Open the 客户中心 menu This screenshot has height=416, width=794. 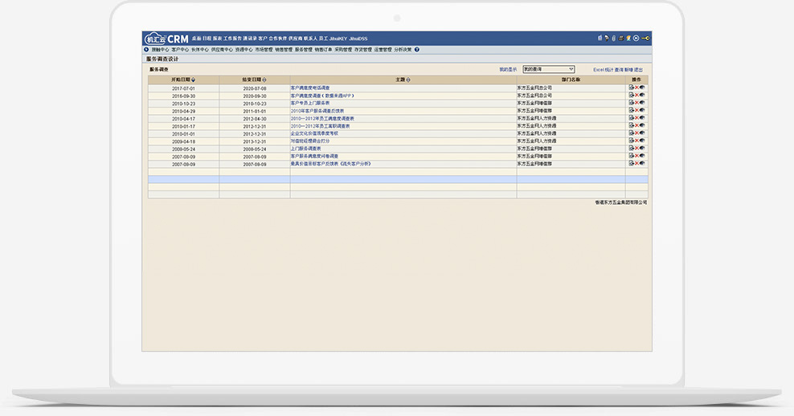coord(179,49)
